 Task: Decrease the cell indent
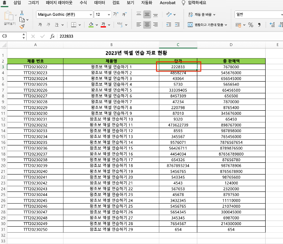pos(169,25)
